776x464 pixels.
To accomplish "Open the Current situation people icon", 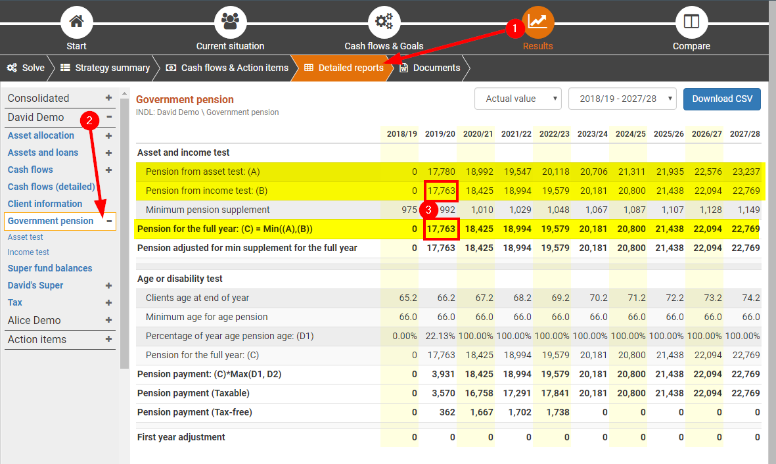I will pos(230,22).
